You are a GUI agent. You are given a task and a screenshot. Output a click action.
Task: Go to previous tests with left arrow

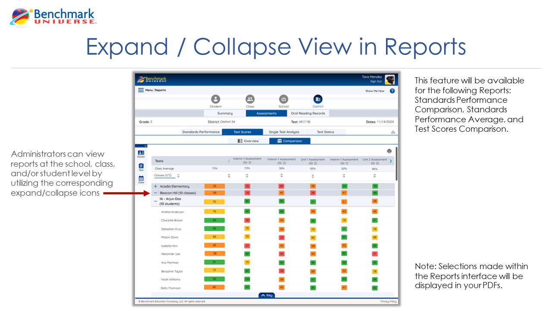pyautogui.click(x=229, y=161)
